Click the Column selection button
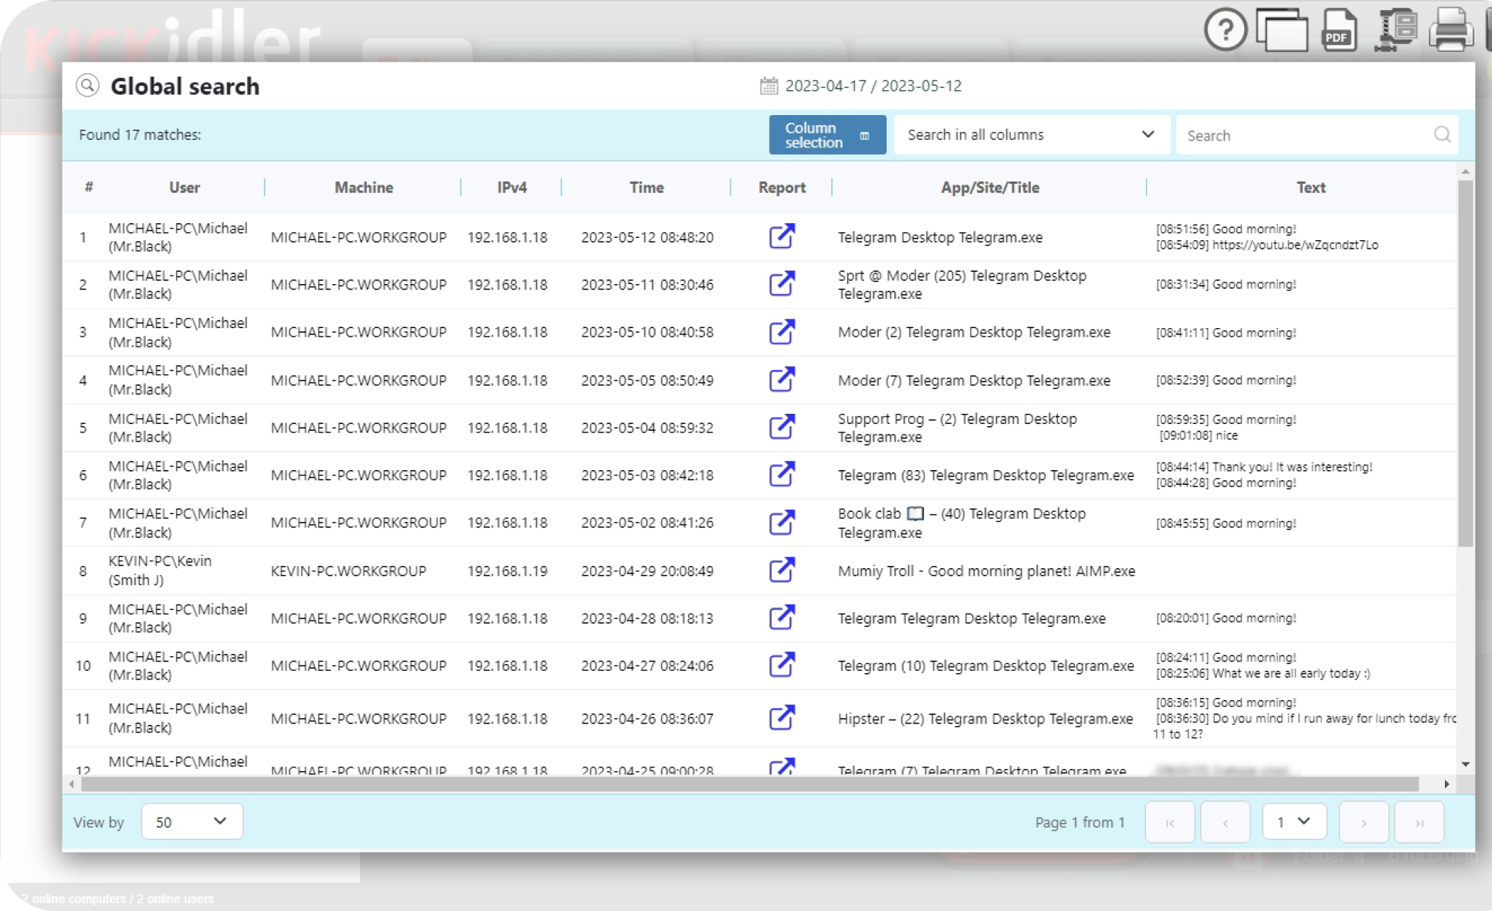The width and height of the screenshot is (1492, 911). (x=827, y=135)
